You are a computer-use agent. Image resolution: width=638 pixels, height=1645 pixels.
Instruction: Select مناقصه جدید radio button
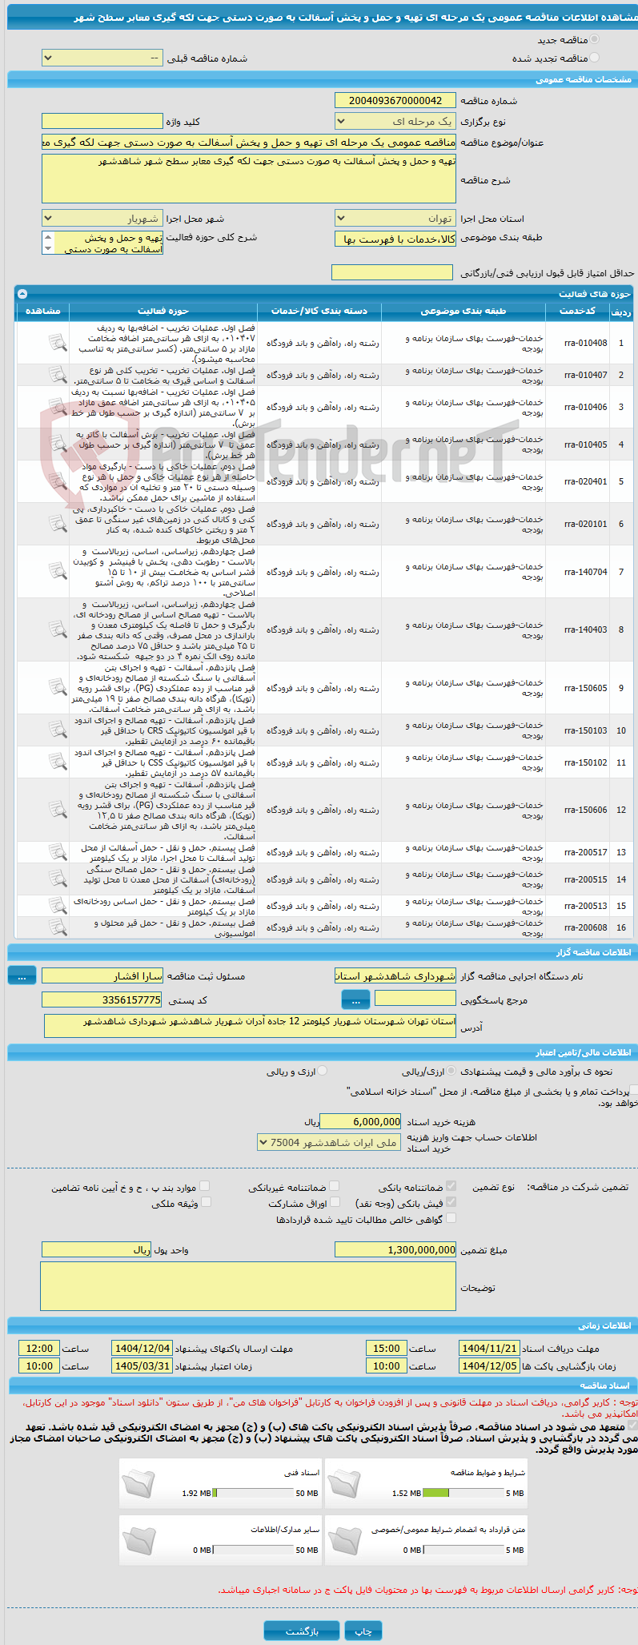coord(594,38)
